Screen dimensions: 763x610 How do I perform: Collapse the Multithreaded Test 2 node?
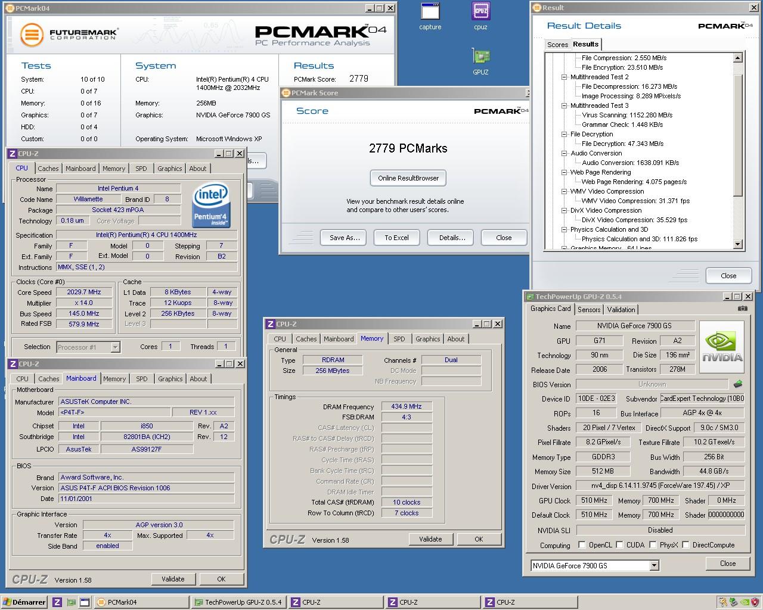click(564, 77)
